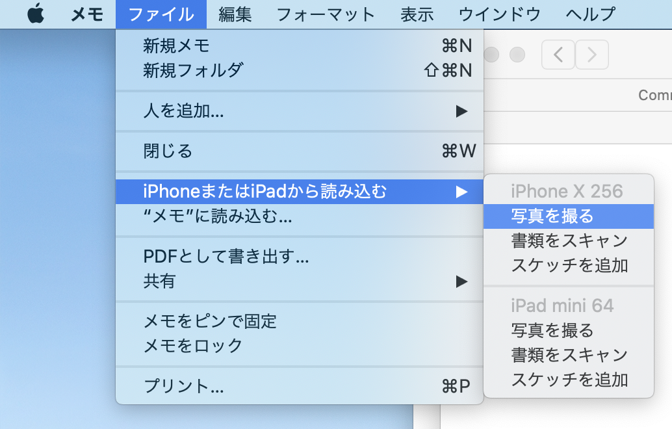The height and width of the screenshot is (429, 672).
Task: Select スケッチを追加 under iPad mini 64
Action: pyautogui.click(x=569, y=380)
